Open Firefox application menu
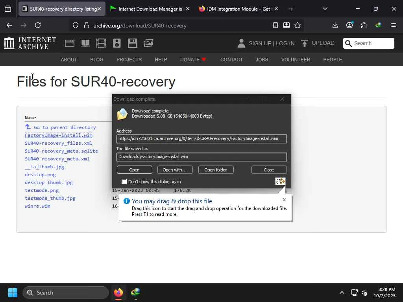The image size is (403, 302). (x=394, y=25)
